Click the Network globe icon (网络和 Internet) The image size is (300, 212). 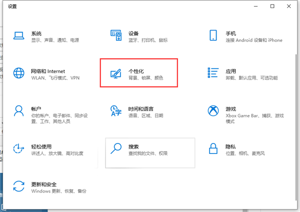(19, 74)
